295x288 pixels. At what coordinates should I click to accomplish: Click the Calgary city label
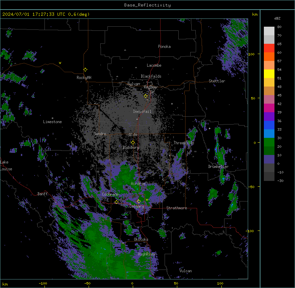point(137,206)
